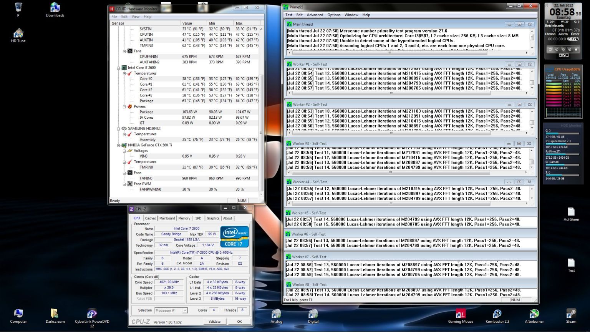590x332 pixels.
Task: Switch to CPU-Z SPD tab
Action: (x=198, y=218)
